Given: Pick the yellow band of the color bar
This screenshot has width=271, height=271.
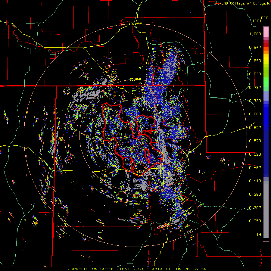Looking at the screenshot, I should coord(266,59).
